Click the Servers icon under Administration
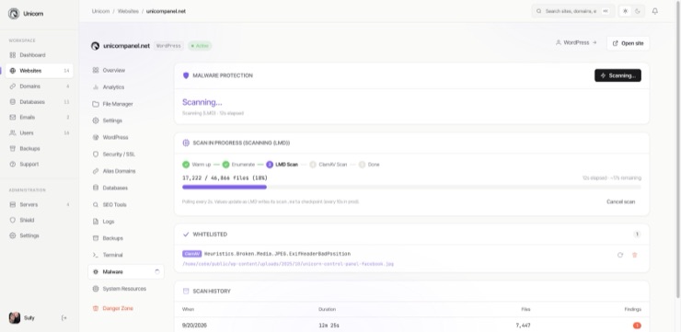This screenshot has width=681, height=332. [13, 204]
